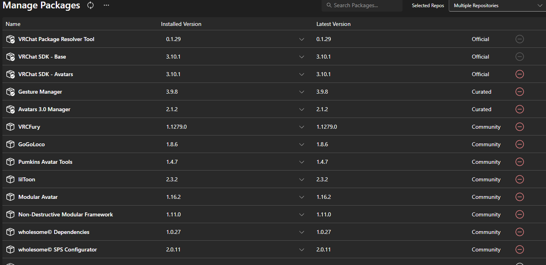Click the Modular Avatar package icon
546x265 pixels.
pos(10,197)
